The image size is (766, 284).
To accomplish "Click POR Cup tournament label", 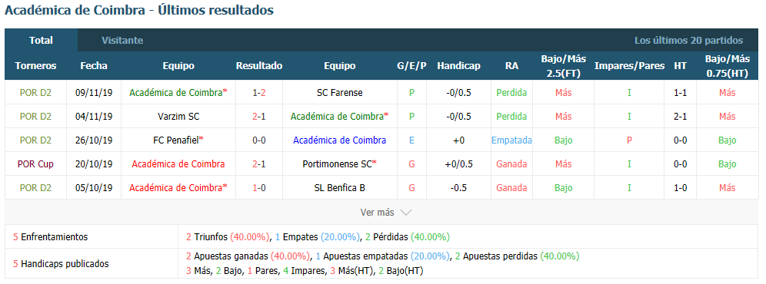I will (x=35, y=164).
